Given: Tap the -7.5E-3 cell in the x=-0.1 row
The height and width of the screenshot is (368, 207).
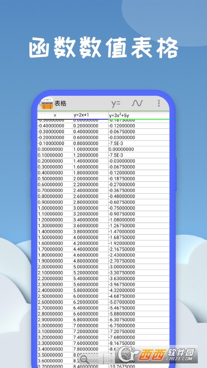Looking at the screenshot, I should (139, 144).
